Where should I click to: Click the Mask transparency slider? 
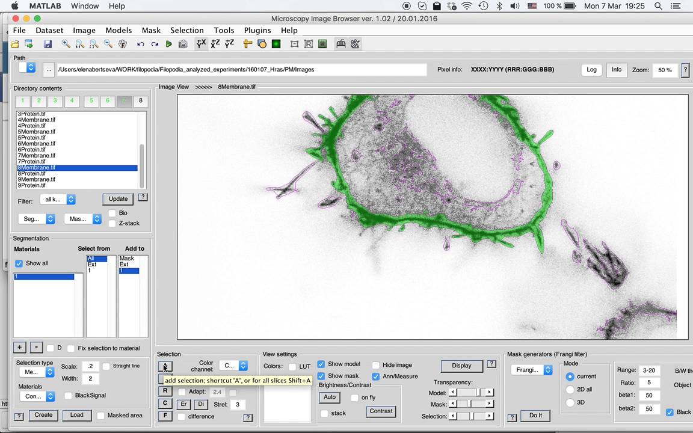coord(471,404)
